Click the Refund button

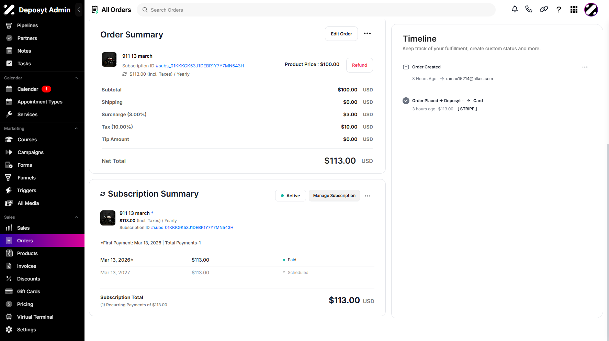[359, 65]
